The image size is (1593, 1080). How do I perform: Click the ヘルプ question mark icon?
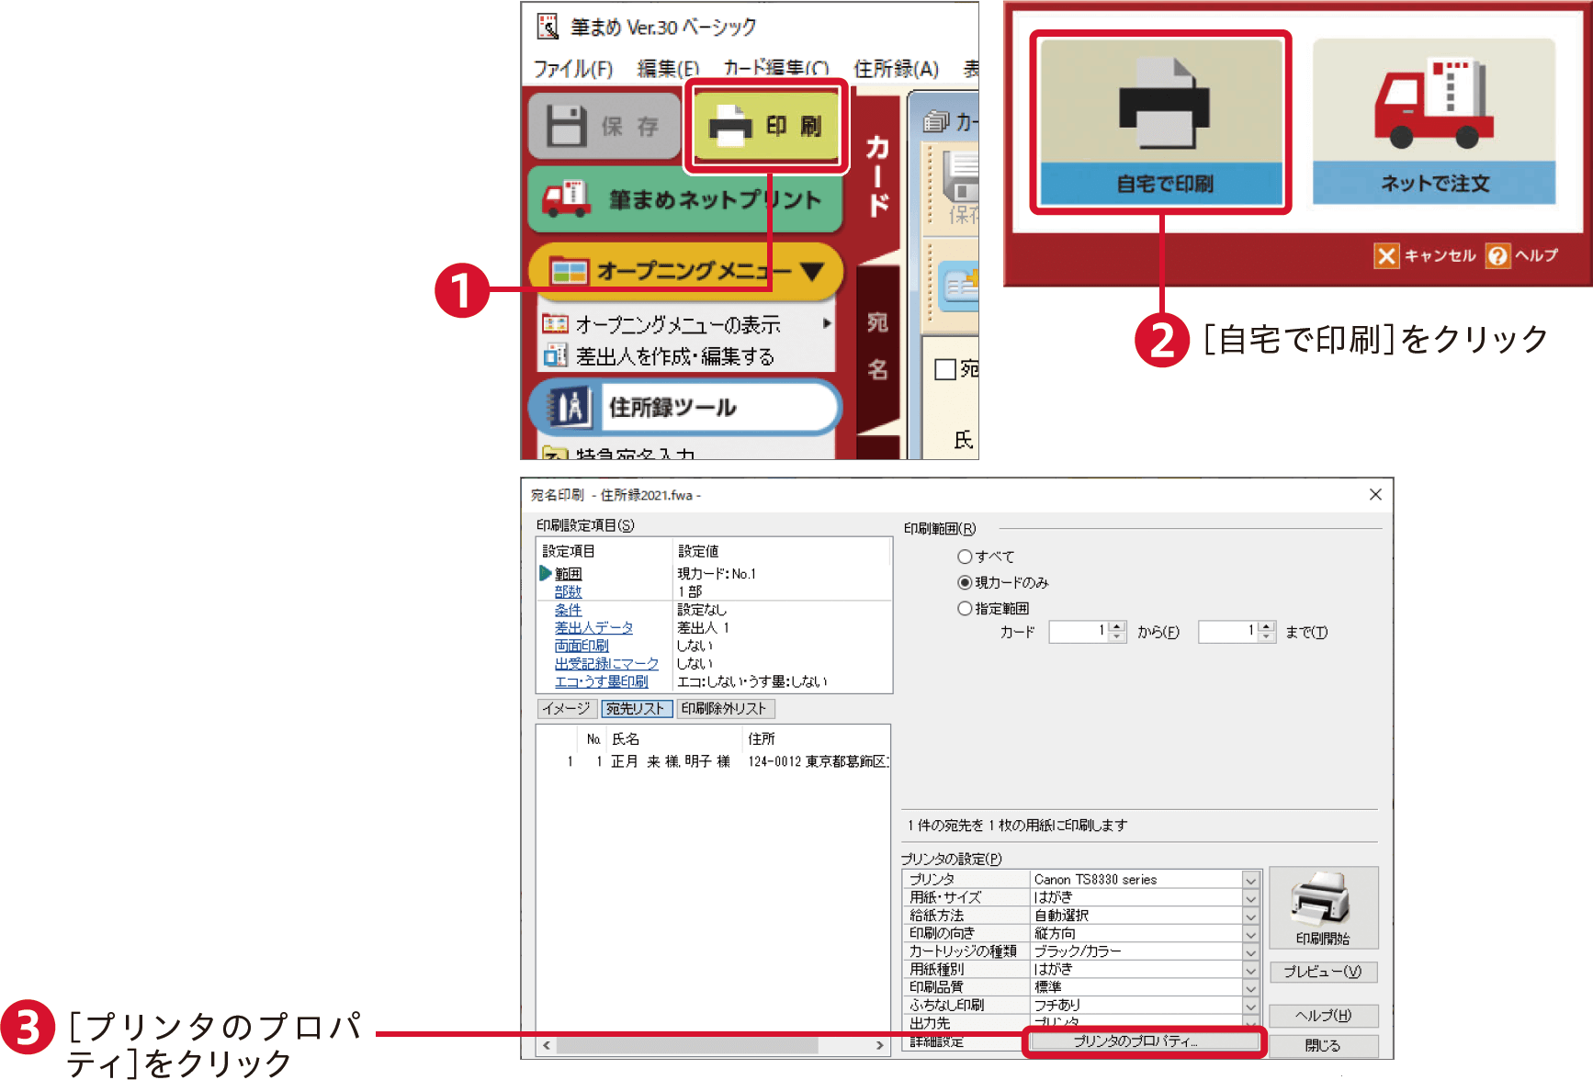pos(1497,255)
